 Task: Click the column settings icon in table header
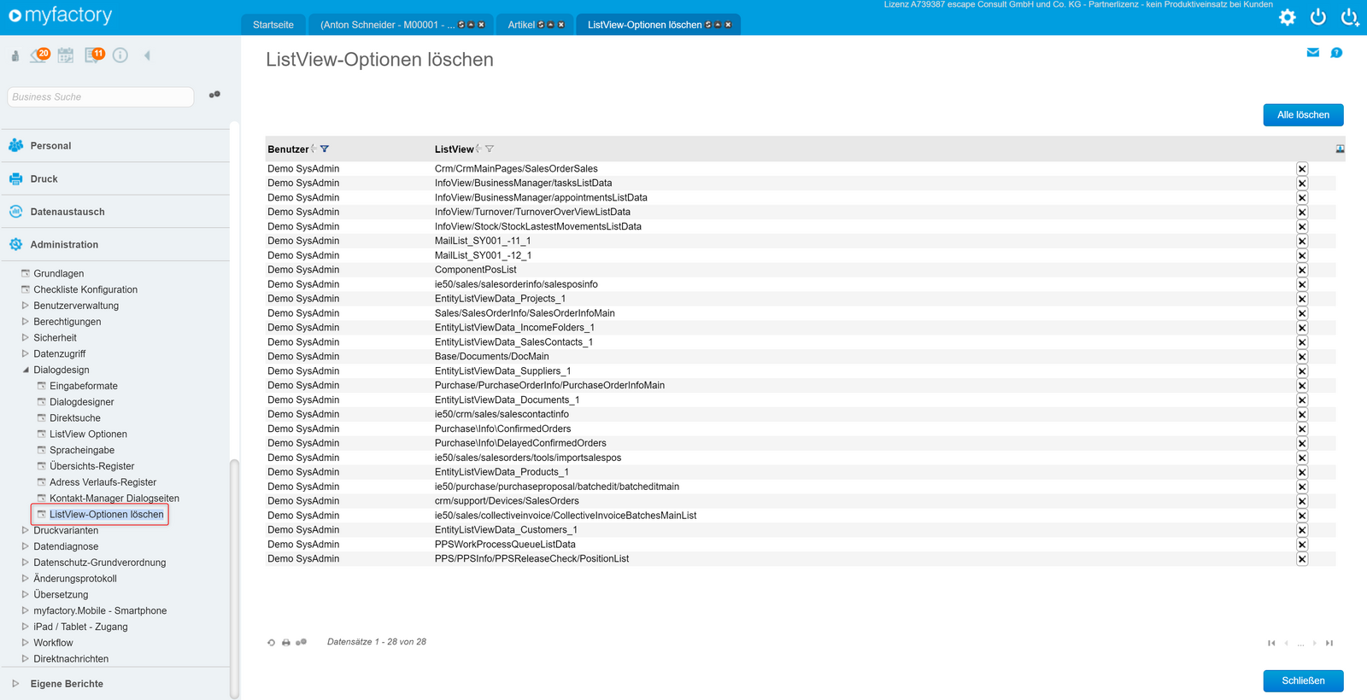pyautogui.click(x=1340, y=149)
